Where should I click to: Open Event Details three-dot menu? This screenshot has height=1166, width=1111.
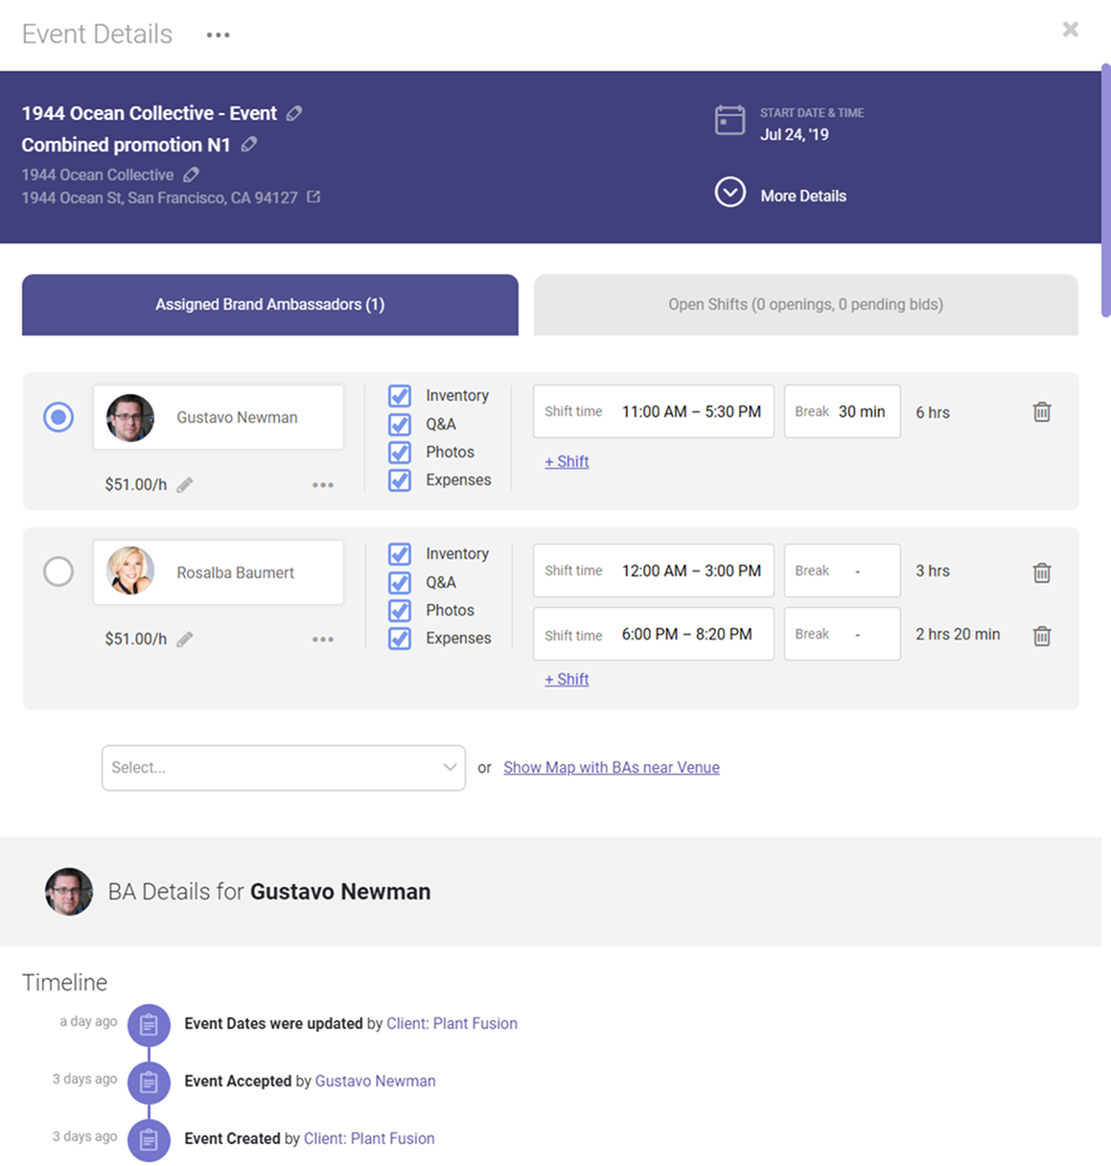218,35
